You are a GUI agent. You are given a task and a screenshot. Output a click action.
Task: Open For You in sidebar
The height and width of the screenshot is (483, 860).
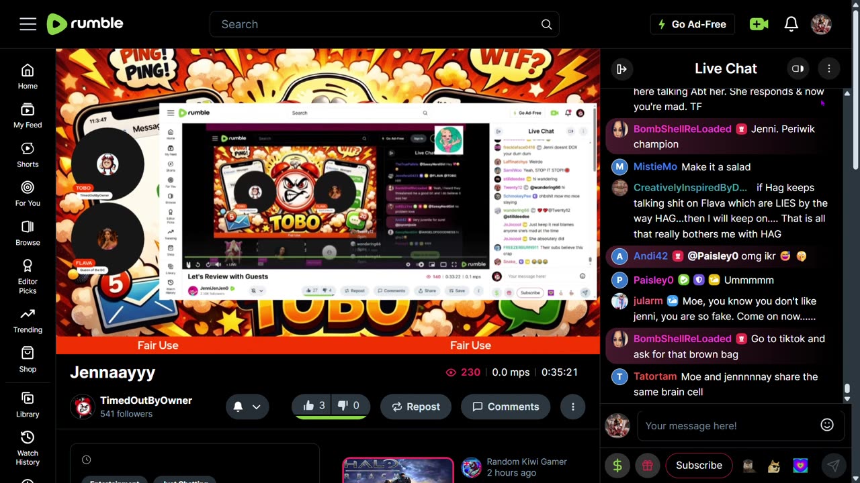point(28,194)
